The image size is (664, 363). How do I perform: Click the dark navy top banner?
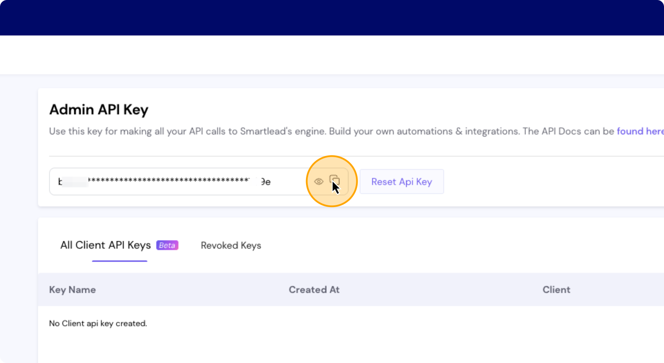pos(332,17)
